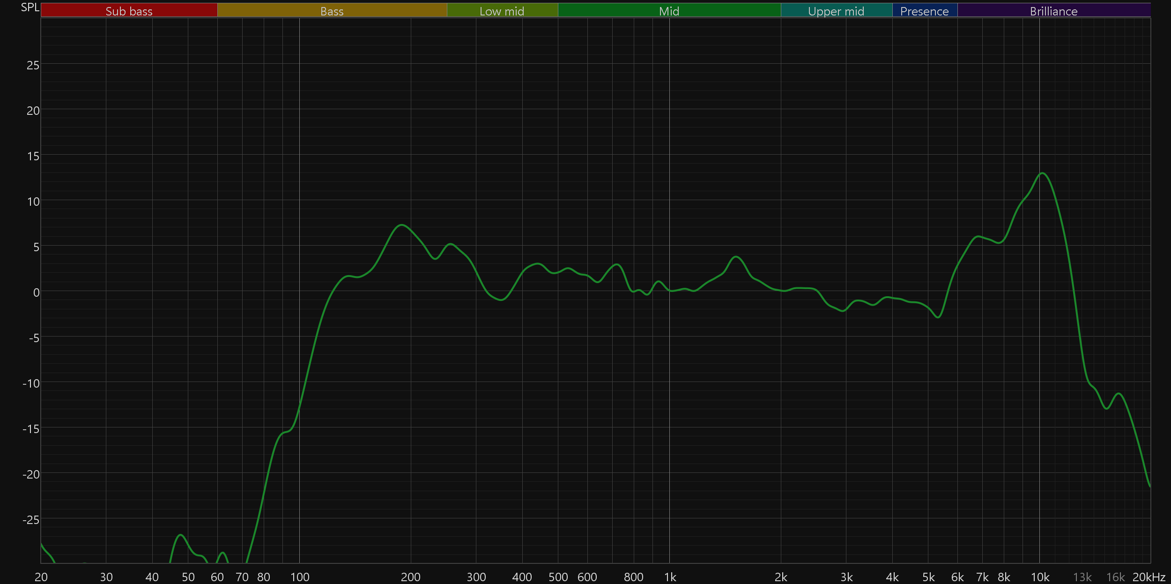This screenshot has width=1171, height=584.
Task: Click the 100 frequency axis label
Action: [x=300, y=577]
